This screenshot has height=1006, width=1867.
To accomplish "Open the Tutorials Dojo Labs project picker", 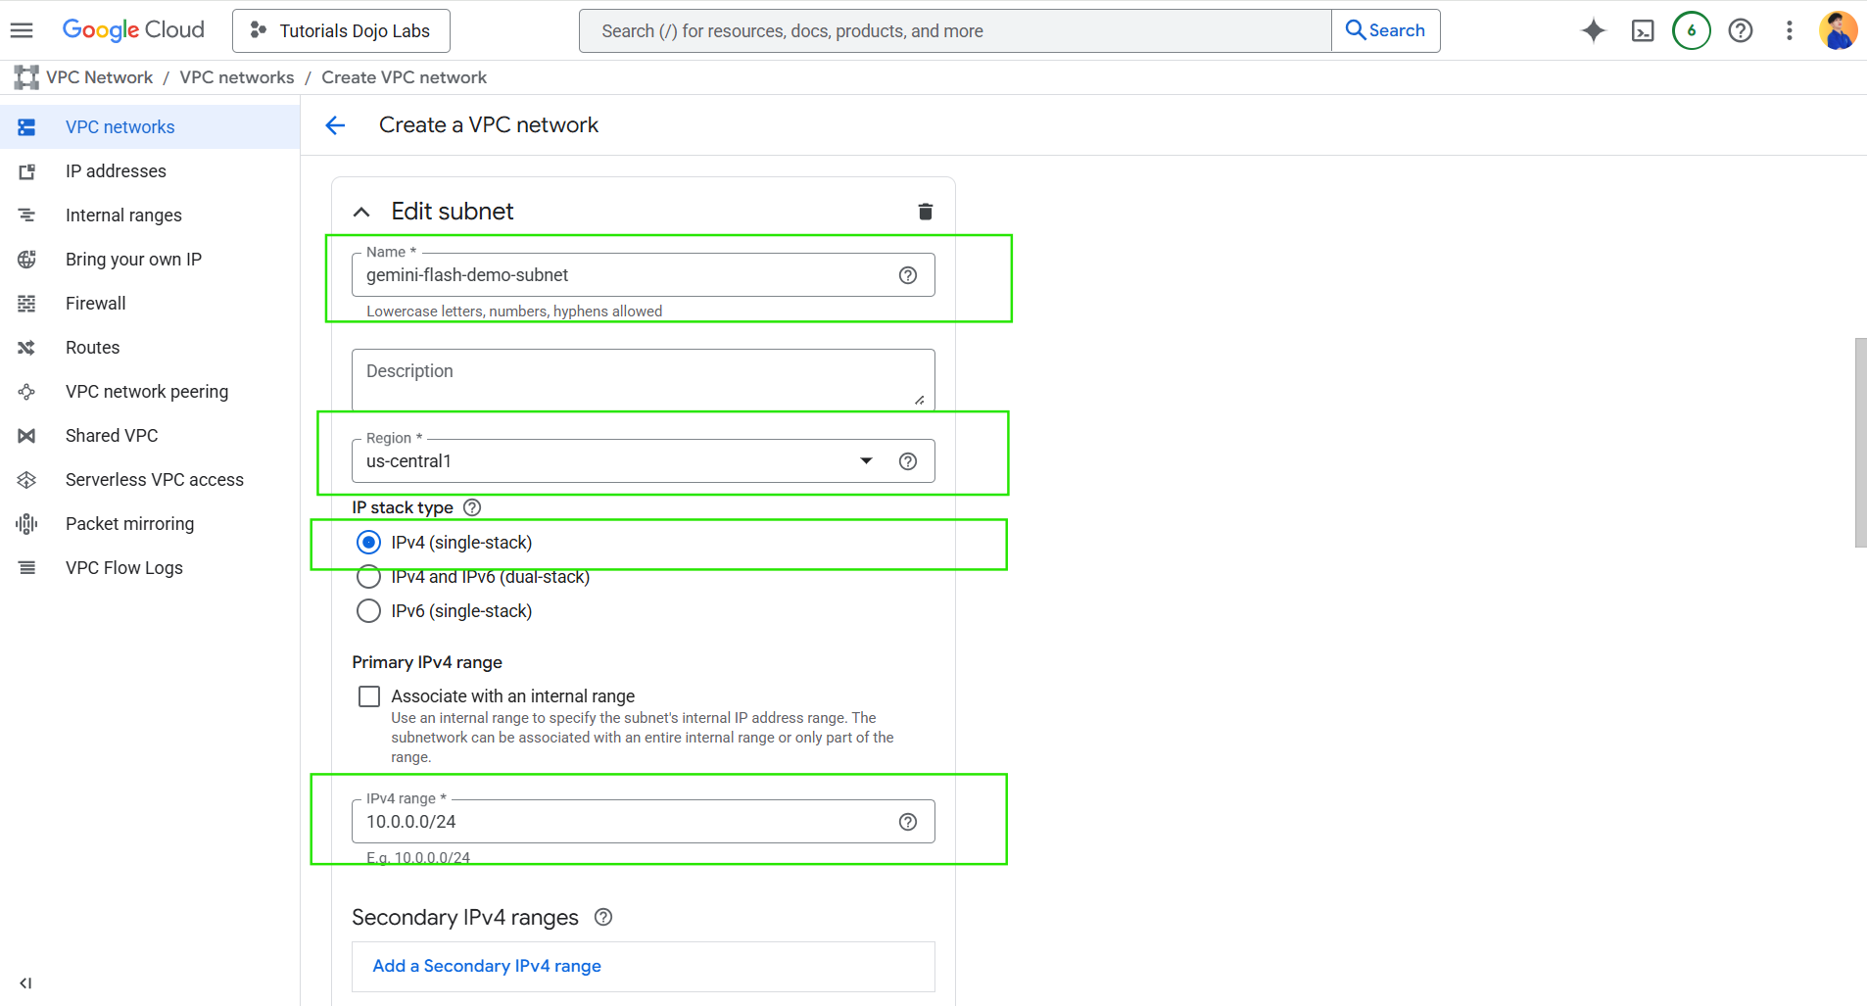I will click(x=341, y=31).
